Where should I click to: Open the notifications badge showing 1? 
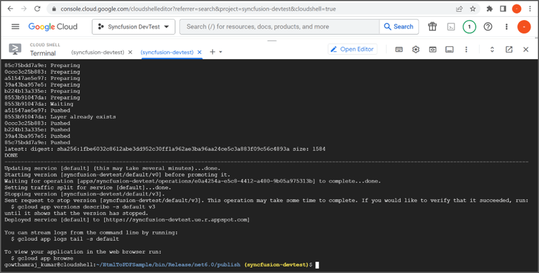(469, 27)
